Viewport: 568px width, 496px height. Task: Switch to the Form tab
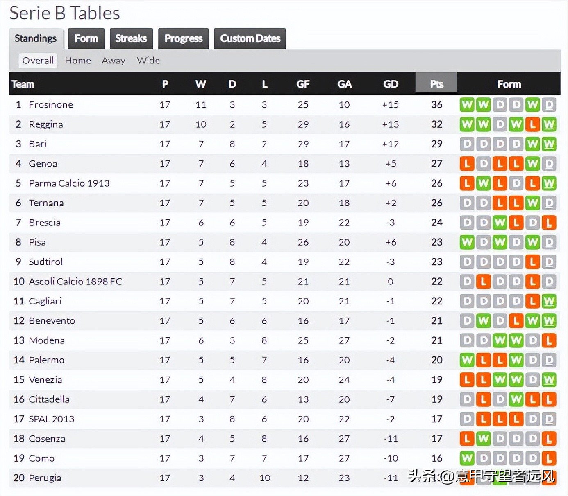[86, 38]
